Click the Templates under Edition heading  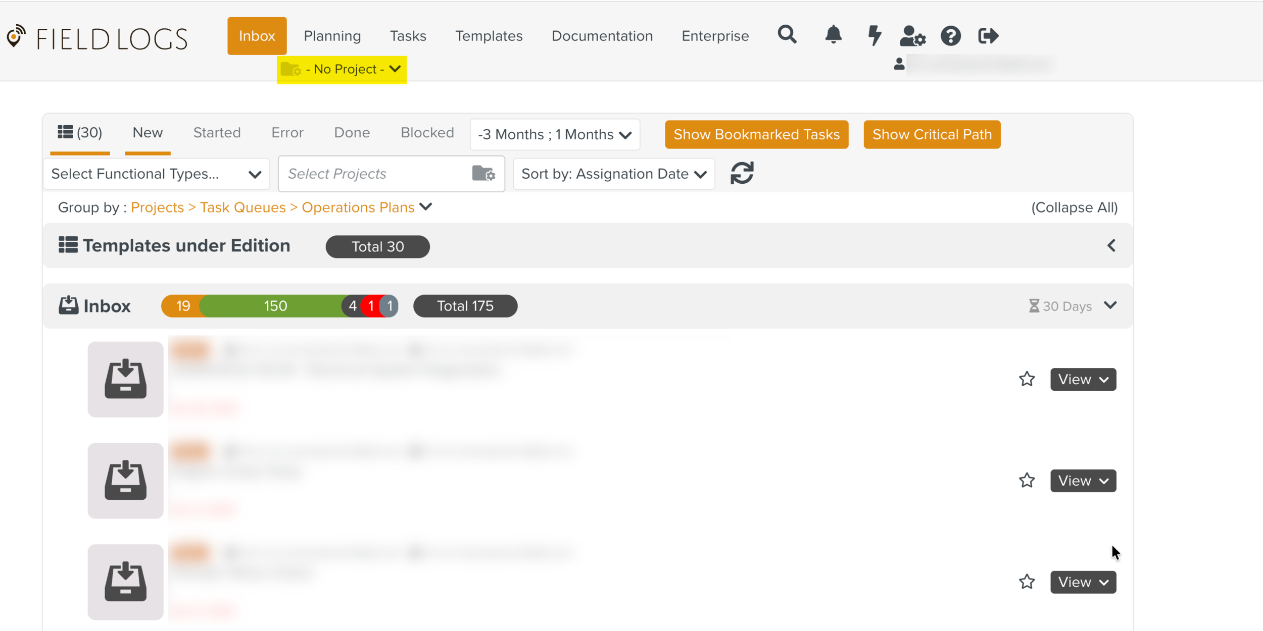point(186,245)
